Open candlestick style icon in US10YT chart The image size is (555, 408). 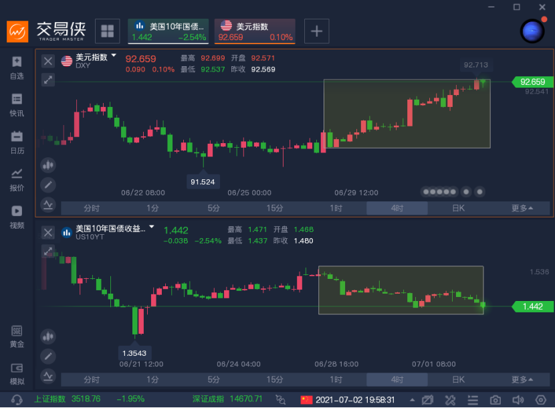click(48, 336)
